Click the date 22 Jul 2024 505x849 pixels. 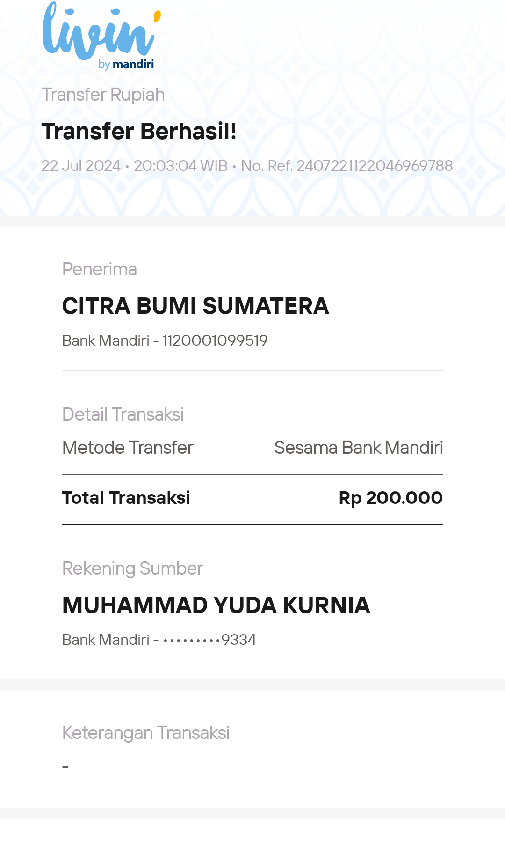81,166
